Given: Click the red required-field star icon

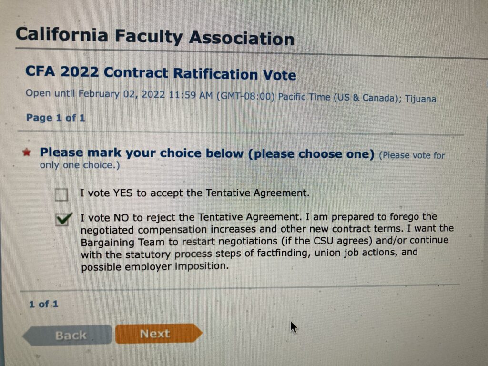Looking at the screenshot, I should click(27, 152).
